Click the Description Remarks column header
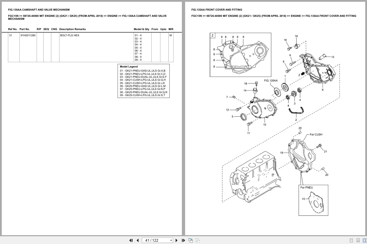This screenshot has height=244, width=367. (x=72, y=29)
